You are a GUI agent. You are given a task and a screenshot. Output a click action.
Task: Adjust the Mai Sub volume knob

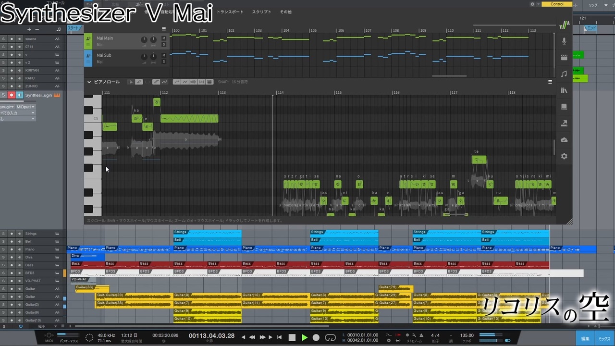(x=144, y=57)
